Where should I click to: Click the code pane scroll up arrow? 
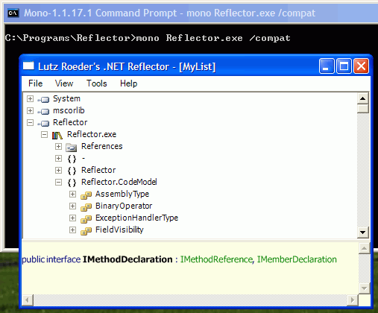pos(364,248)
